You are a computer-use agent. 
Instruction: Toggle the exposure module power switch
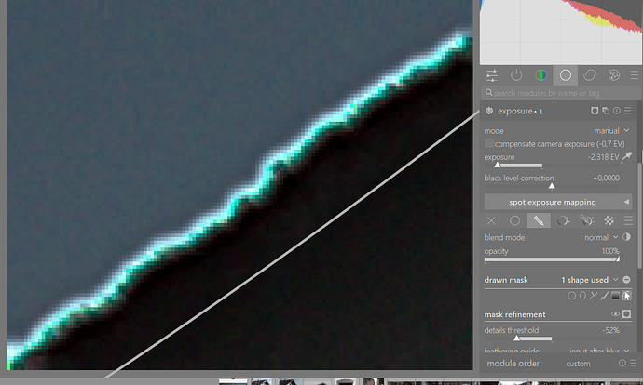[x=489, y=111]
